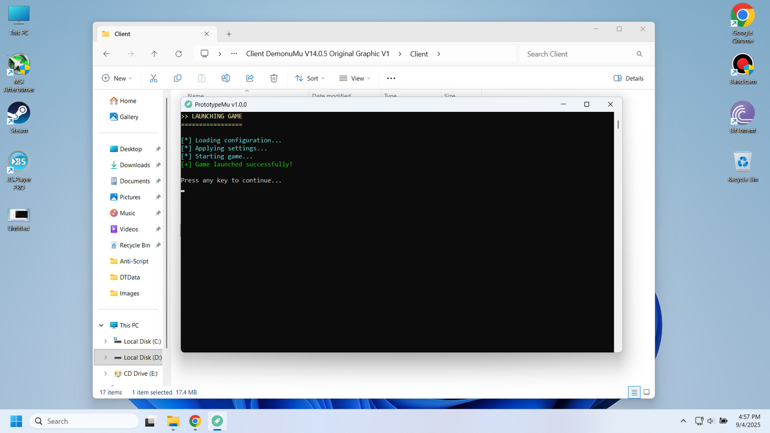Click the taskbar clock showing 4:57 PM
The image size is (770, 433).
(x=749, y=421)
